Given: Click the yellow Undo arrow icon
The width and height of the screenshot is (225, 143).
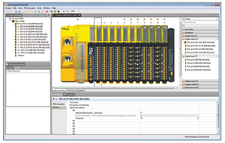Looking at the screenshot, I should [27, 11].
